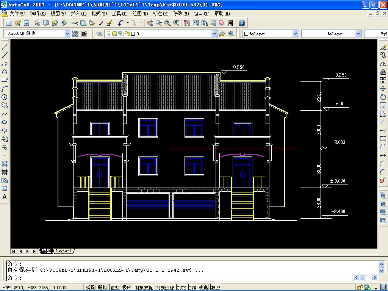This screenshot has height=291, width=388.
Task: Click the 模型 button in status bar
Action: point(216,288)
